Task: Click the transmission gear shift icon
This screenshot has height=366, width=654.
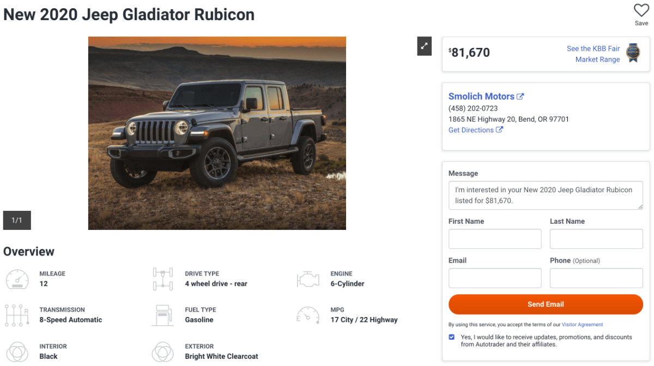Action: tap(17, 315)
